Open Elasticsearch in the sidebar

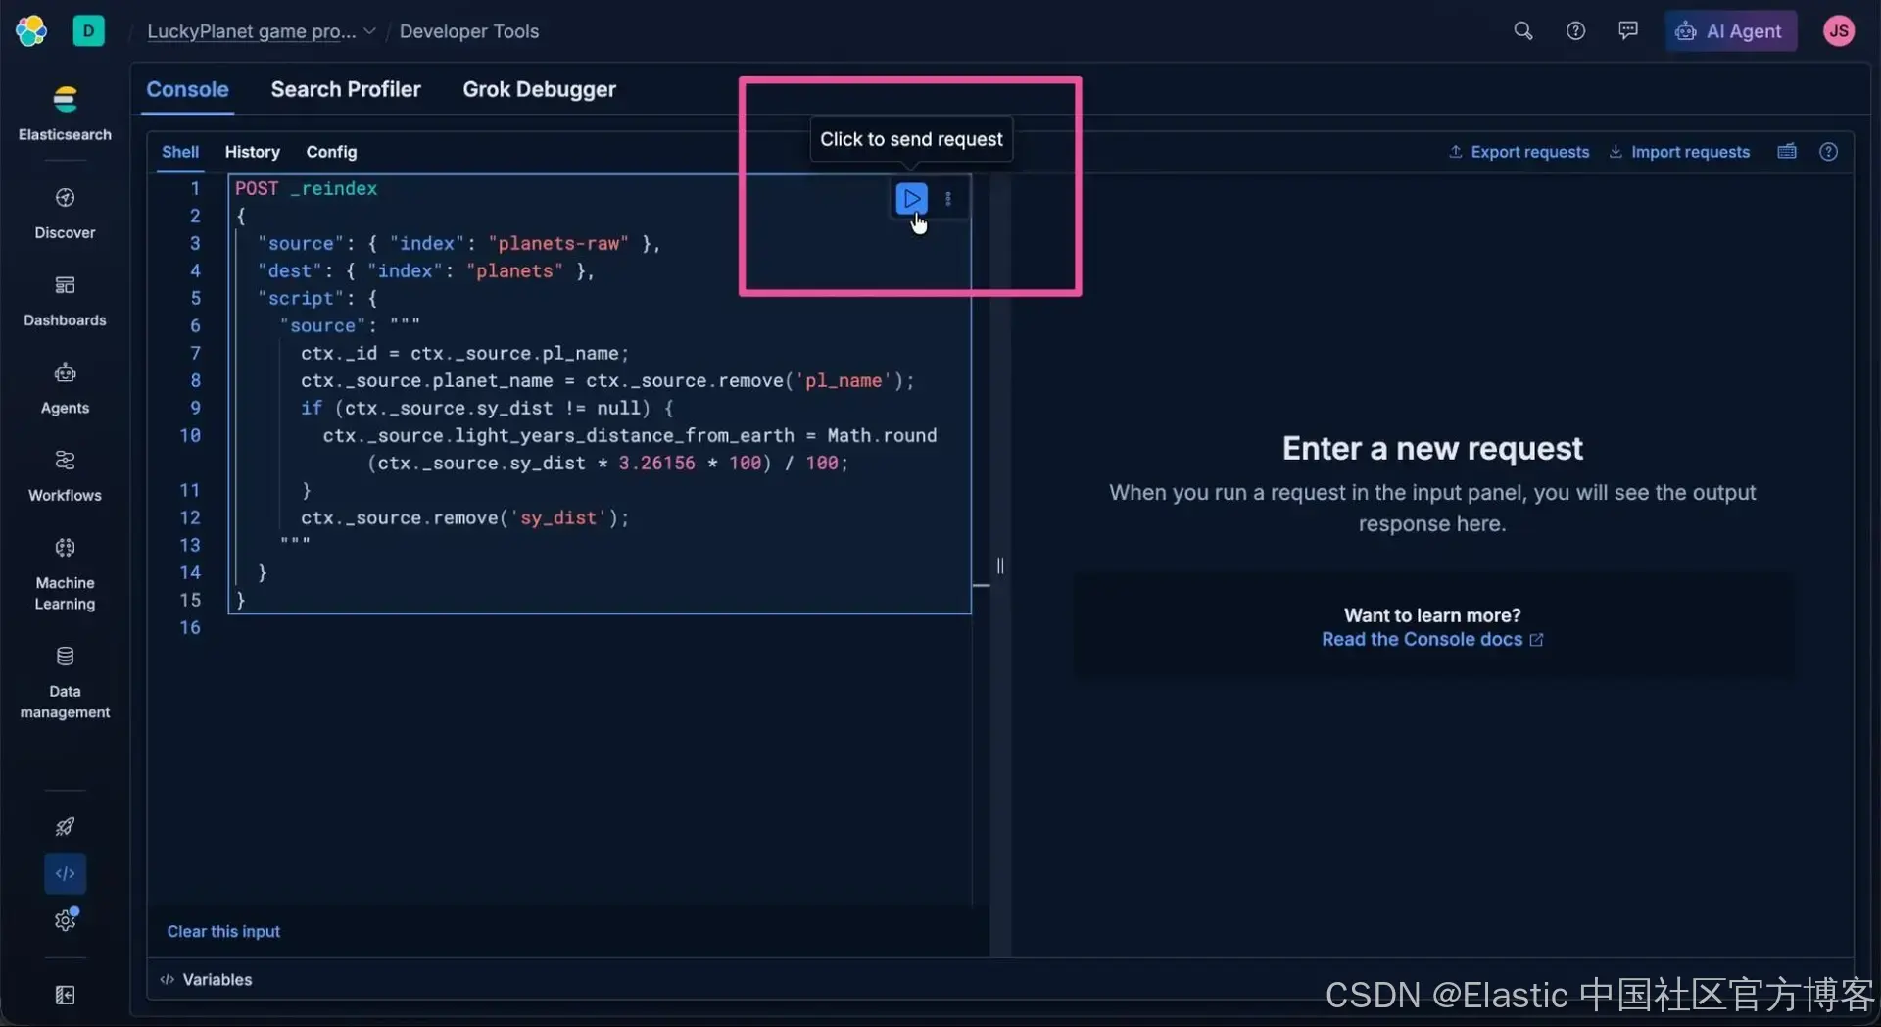(x=65, y=114)
